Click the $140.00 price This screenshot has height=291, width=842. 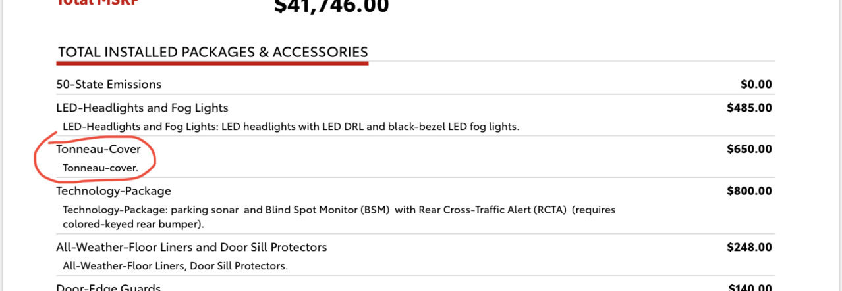750,287
